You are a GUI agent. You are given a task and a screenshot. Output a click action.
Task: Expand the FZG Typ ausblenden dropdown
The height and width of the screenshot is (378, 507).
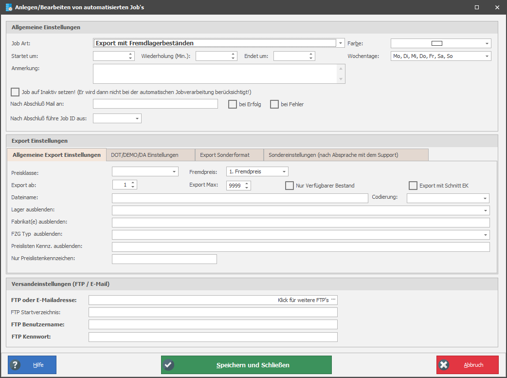485,235
